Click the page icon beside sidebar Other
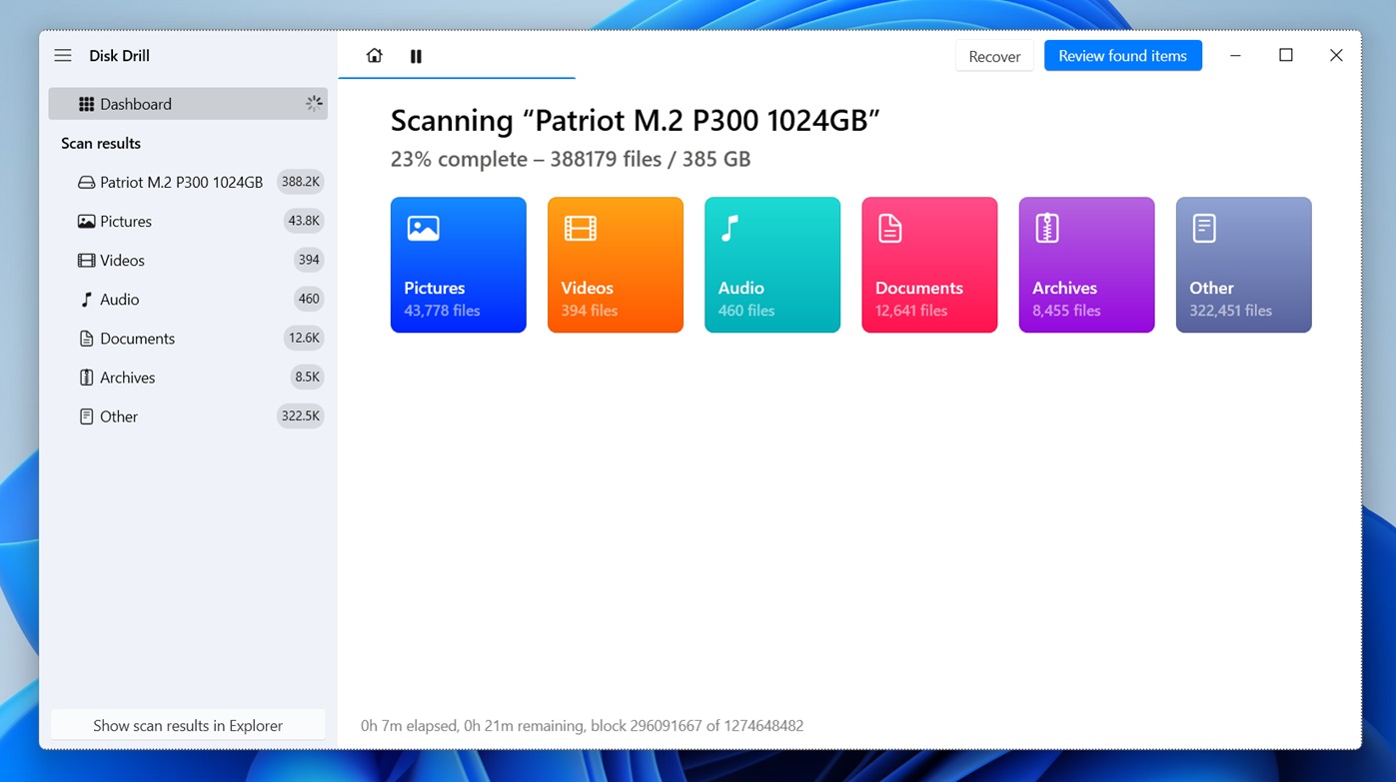1396x782 pixels. [86, 415]
